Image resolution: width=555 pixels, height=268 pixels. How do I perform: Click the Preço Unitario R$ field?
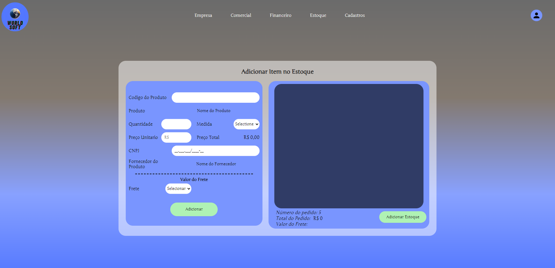click(176, 137)
